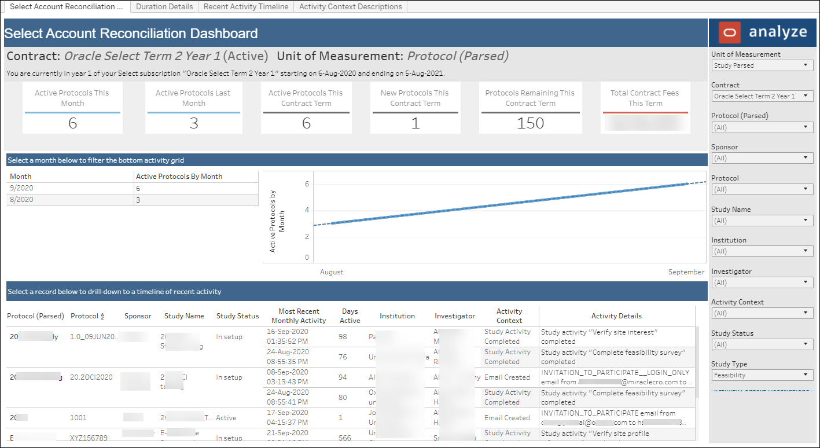Select protocol cell 20.2OCI2020
Image resolution: width=820 pixels, height=448 pixels.
92,377
